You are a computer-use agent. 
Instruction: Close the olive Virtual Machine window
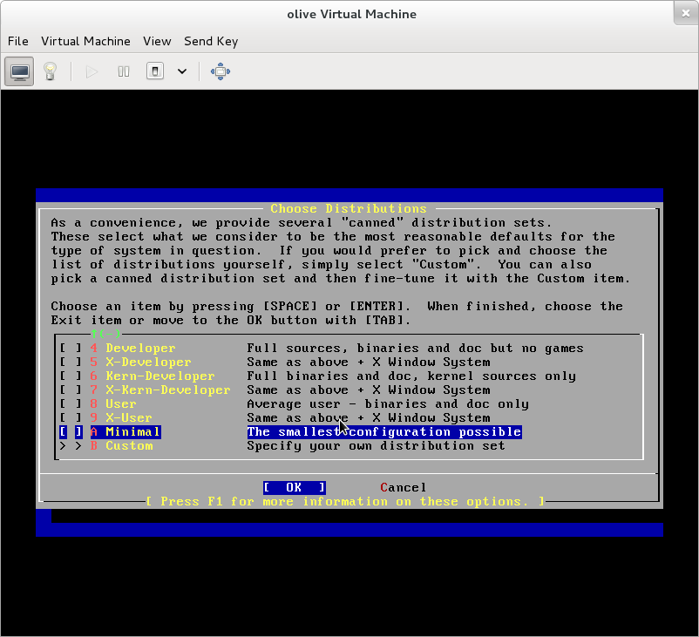685,13
